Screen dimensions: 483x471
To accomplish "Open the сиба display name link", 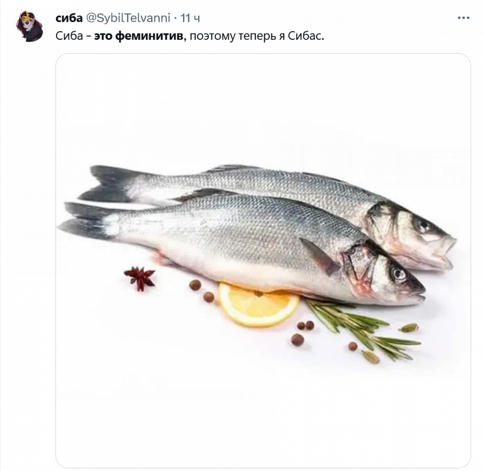I will pyautogui.click(x=69, y=18).
